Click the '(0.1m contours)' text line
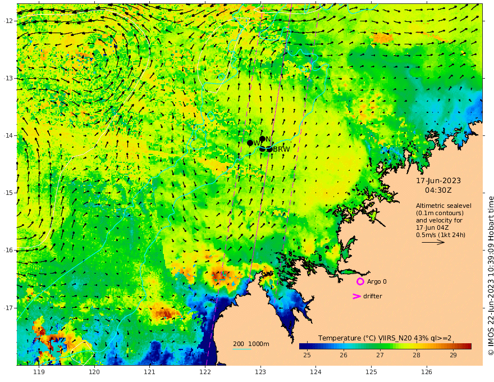The width and height of the screenshot is (494, 382). tap(440, 213)
